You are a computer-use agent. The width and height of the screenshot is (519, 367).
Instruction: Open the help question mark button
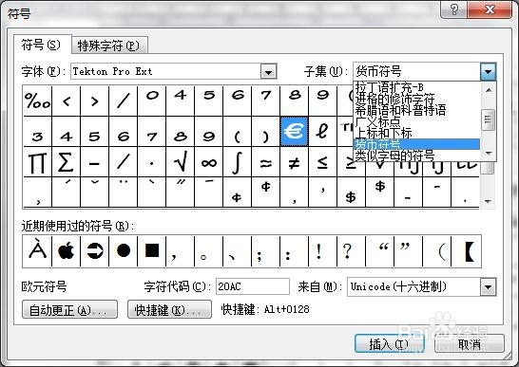click(x=454, y=9)
